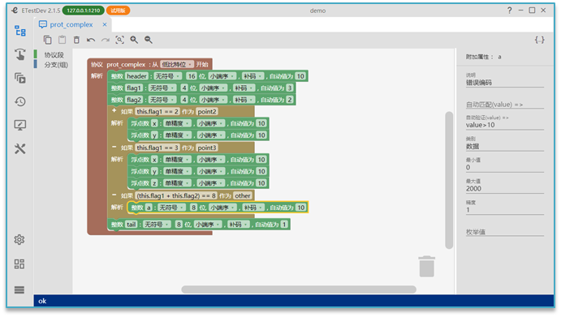Select the 协议段 block category
Image resolution: width=561 pixels, height=317 pixels.
(x=54, y=54)
